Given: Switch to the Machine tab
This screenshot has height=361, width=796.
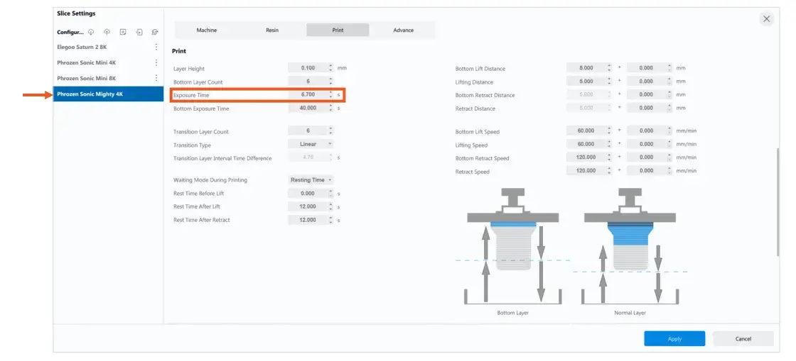Looking at the screenshot, I should click(206, 30).
